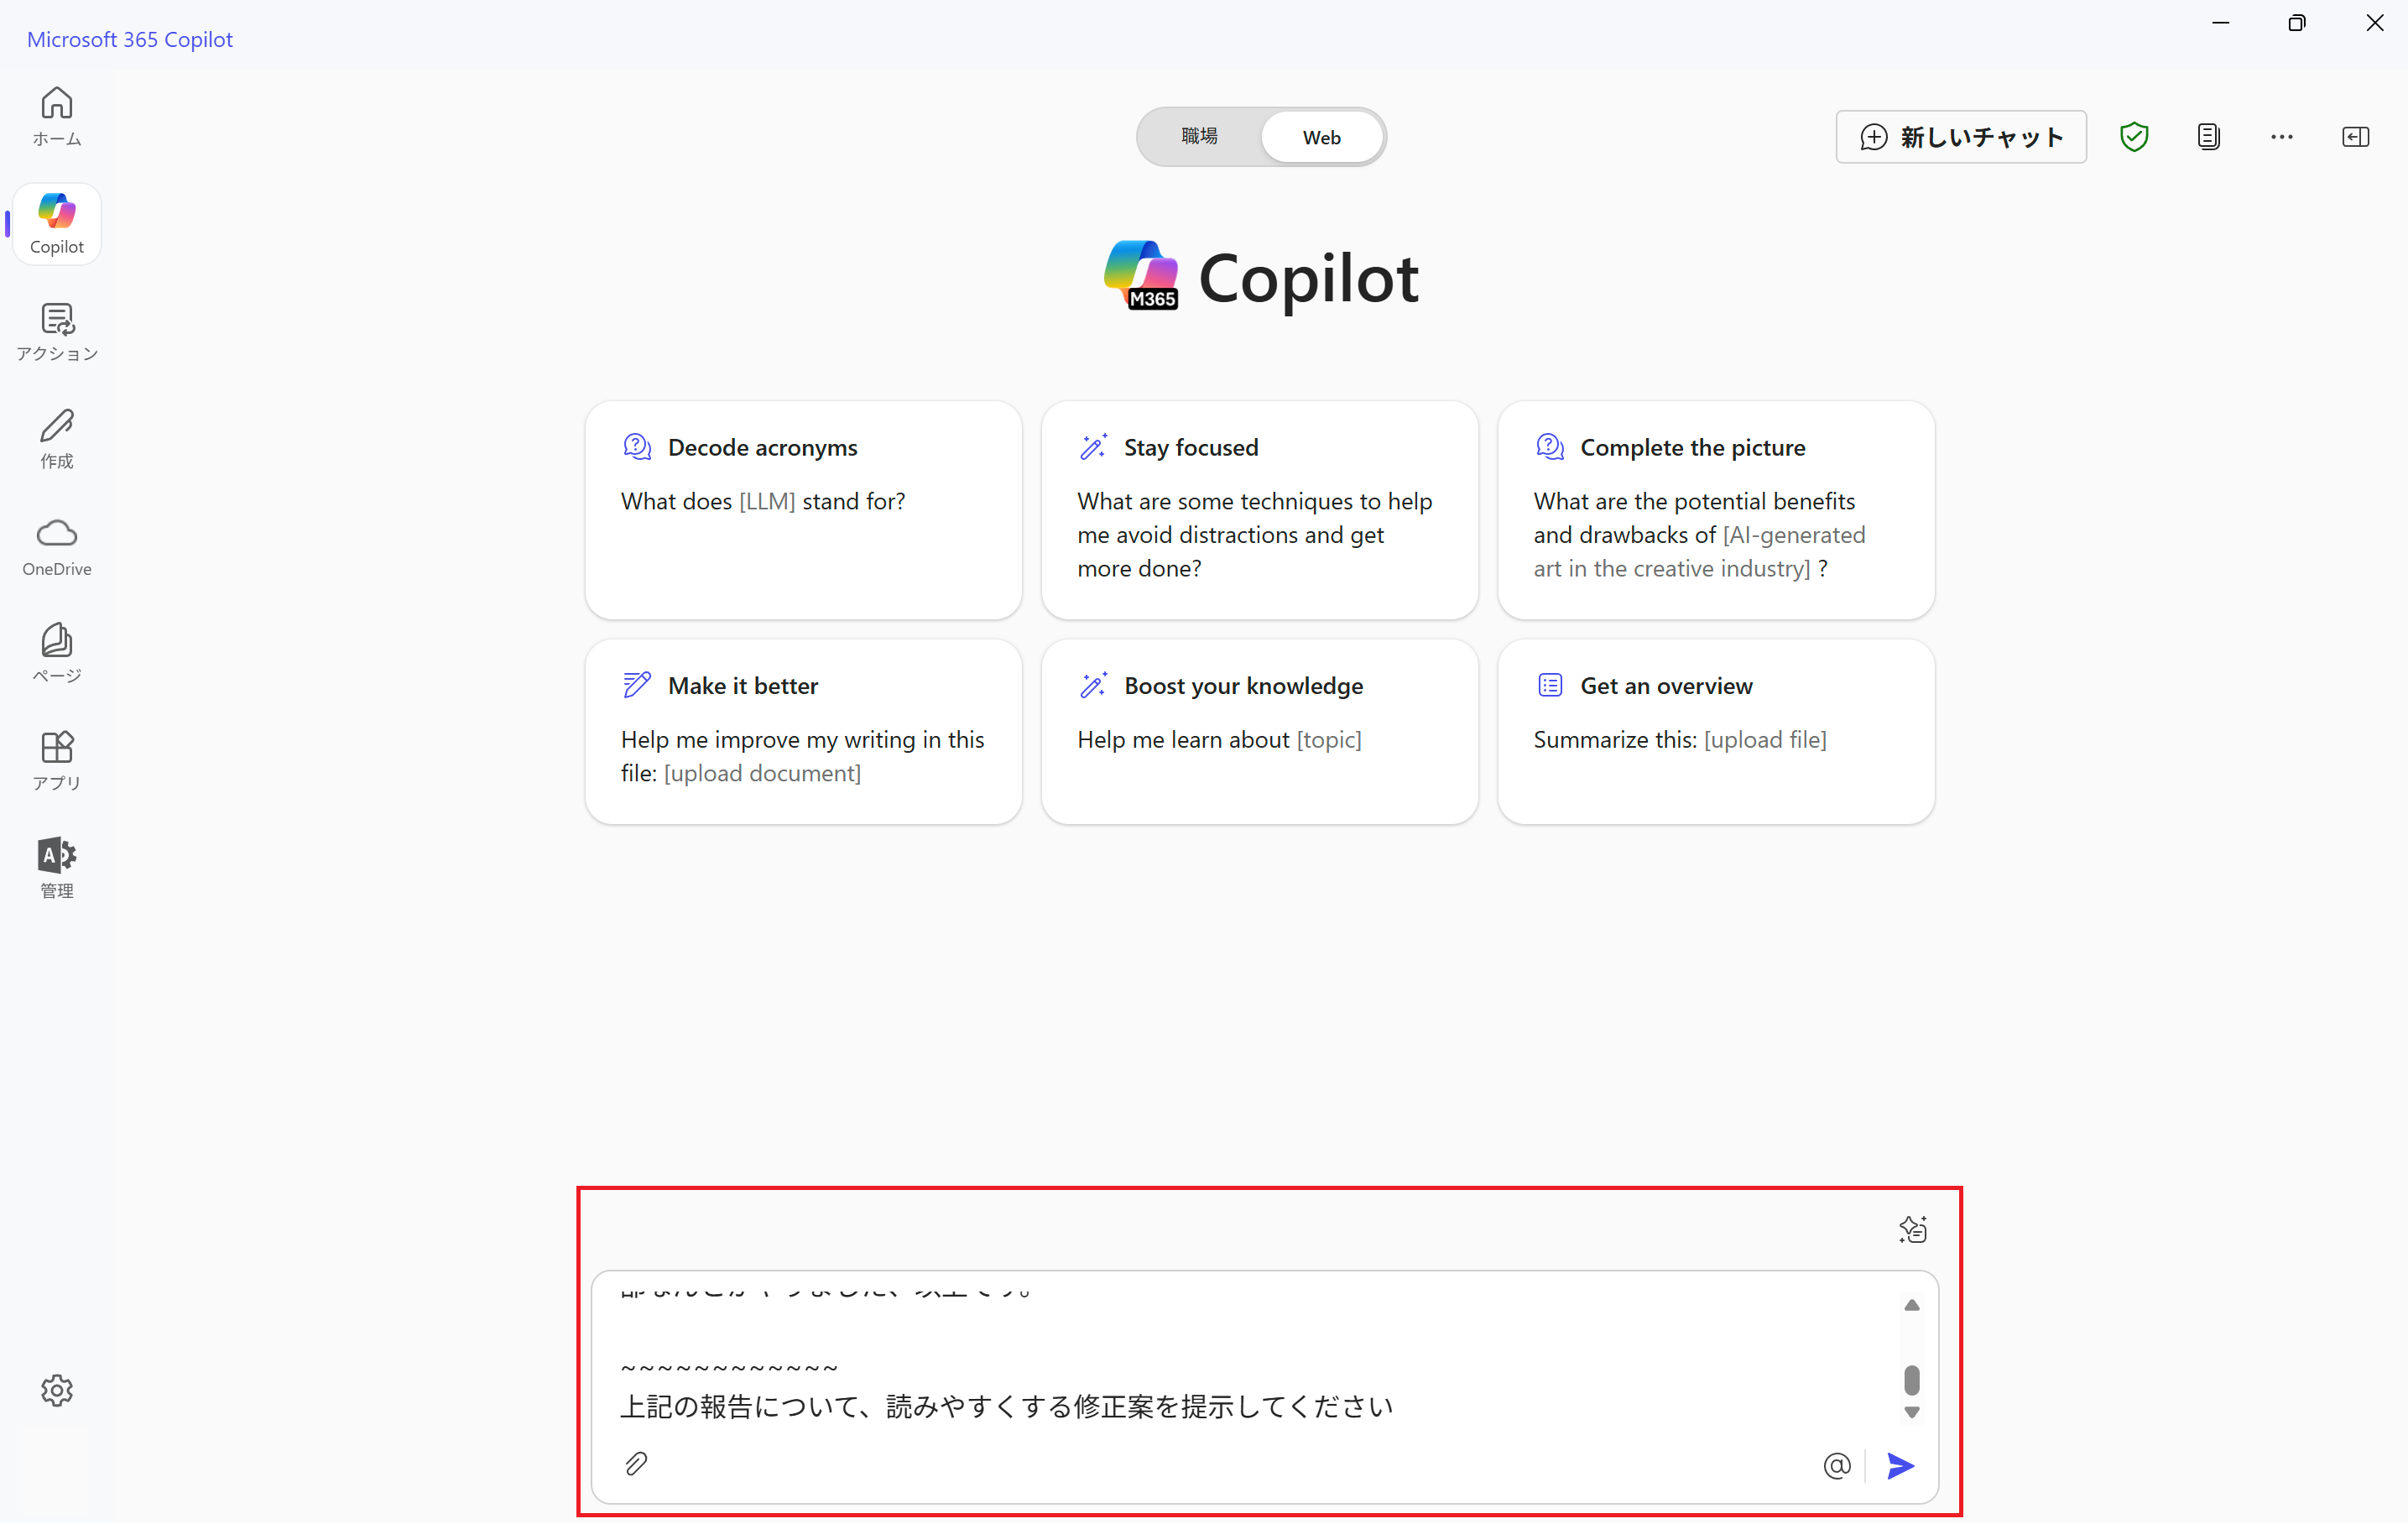Open OneDrive from the sidebar

click(x=57, y=547)
